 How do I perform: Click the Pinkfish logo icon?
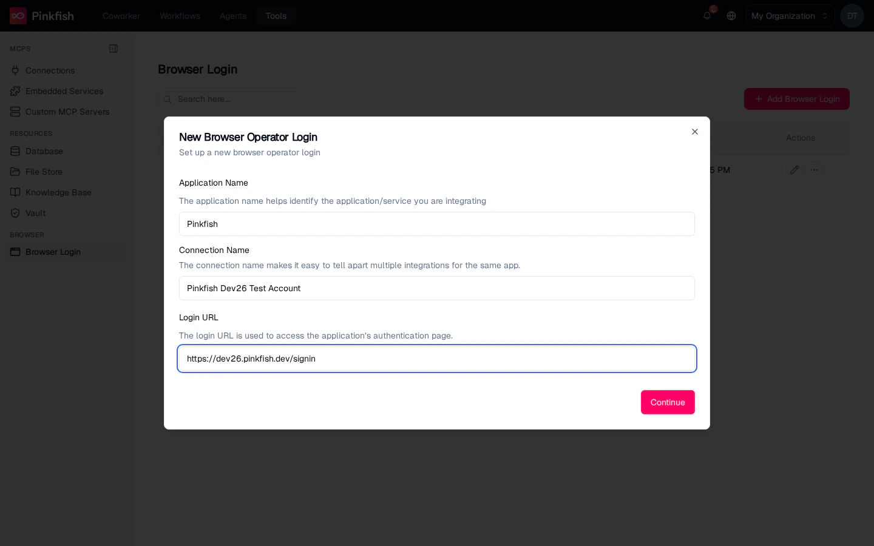tap(18, 16)
